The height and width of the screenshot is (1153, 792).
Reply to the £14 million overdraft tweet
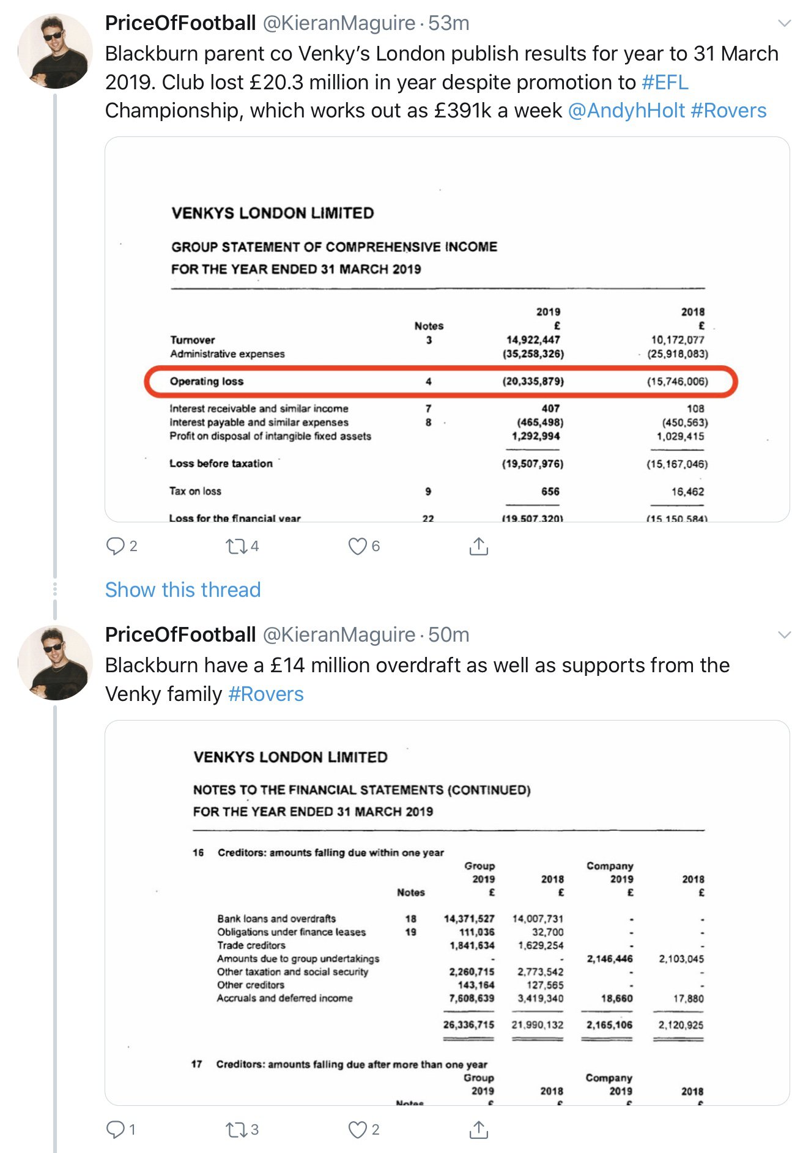[x=116, y=1129]
